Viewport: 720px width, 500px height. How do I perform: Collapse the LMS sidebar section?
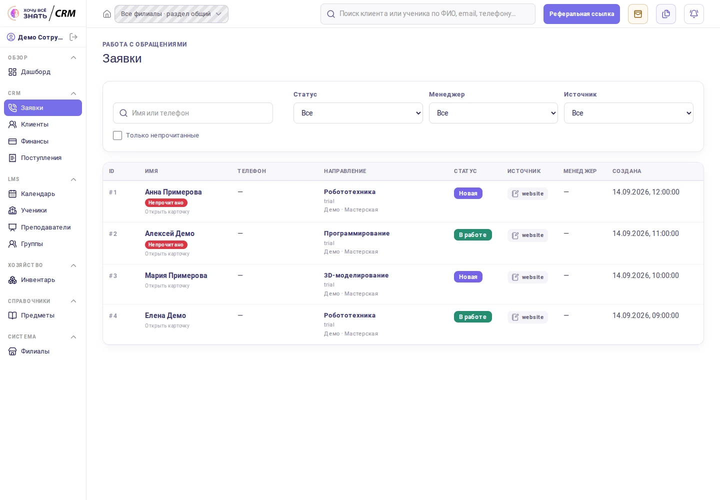[73, 179]
